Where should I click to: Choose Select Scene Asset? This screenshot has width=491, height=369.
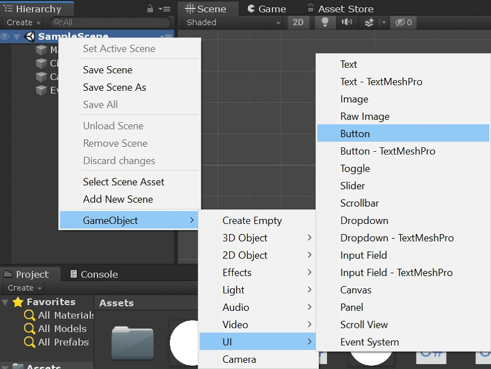tap(130, 182)
